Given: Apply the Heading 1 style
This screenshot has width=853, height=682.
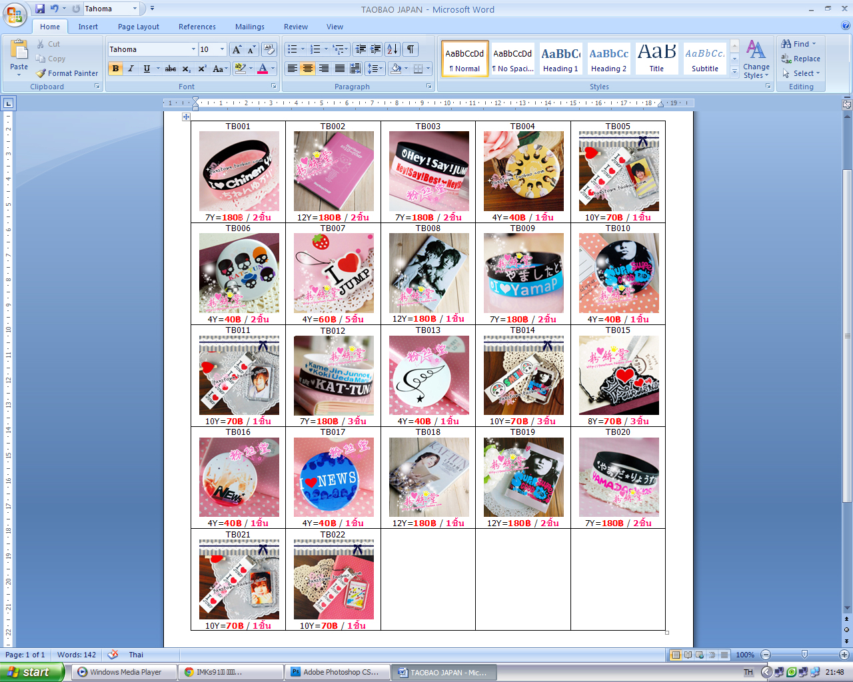Looking at the screenshot, I should click(560, 59).
